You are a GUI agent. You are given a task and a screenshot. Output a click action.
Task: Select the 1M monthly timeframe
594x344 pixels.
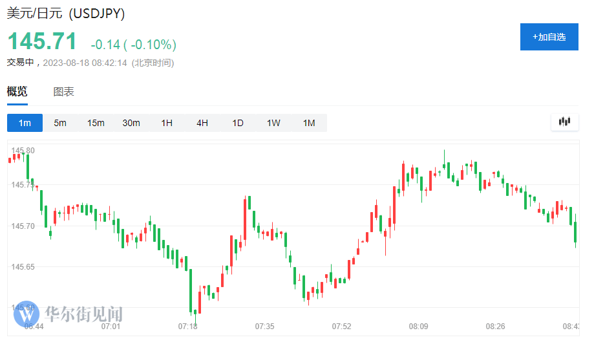coord(309,123)
